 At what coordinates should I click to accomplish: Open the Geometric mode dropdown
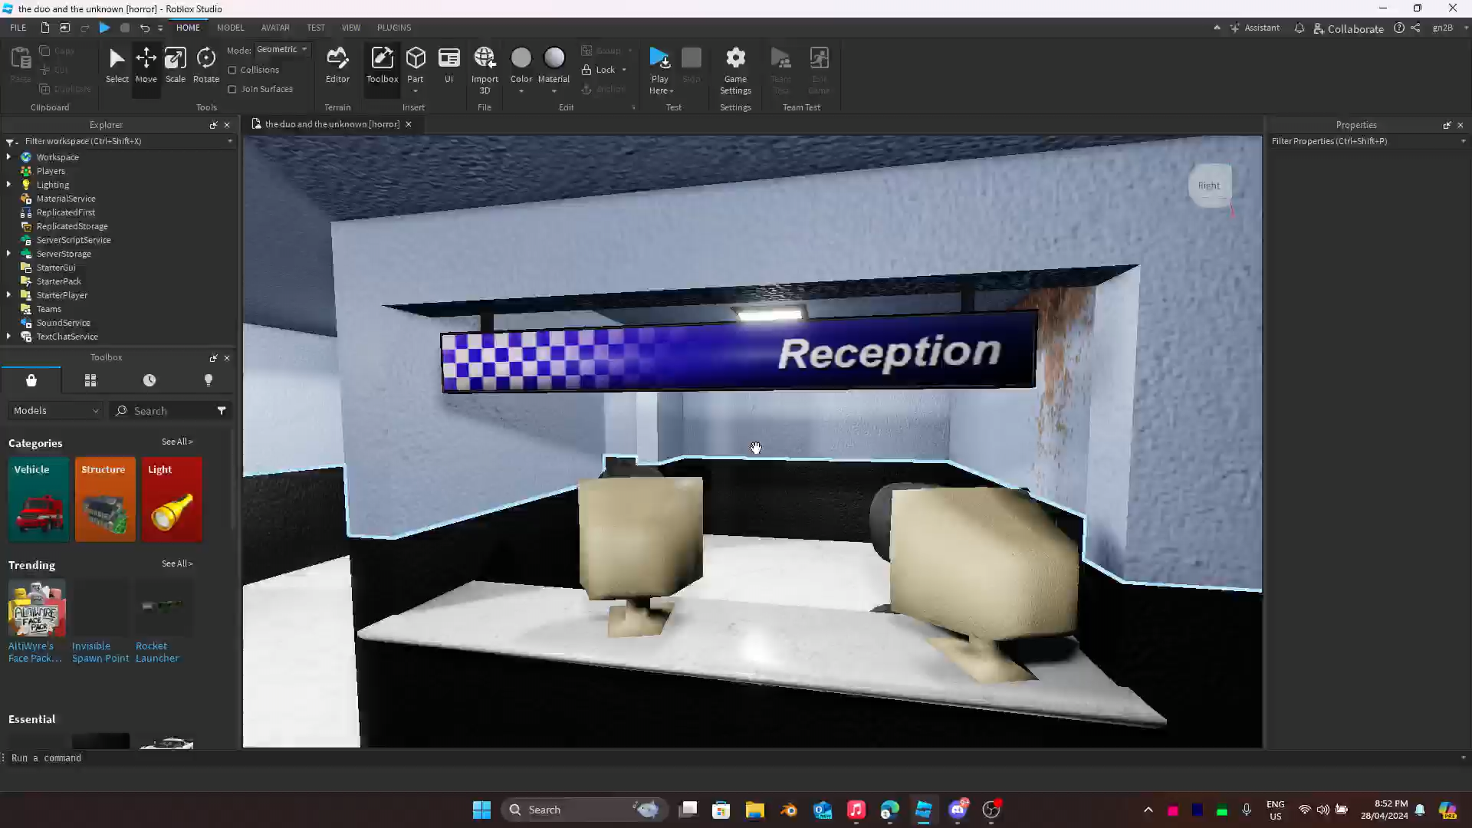282,49
